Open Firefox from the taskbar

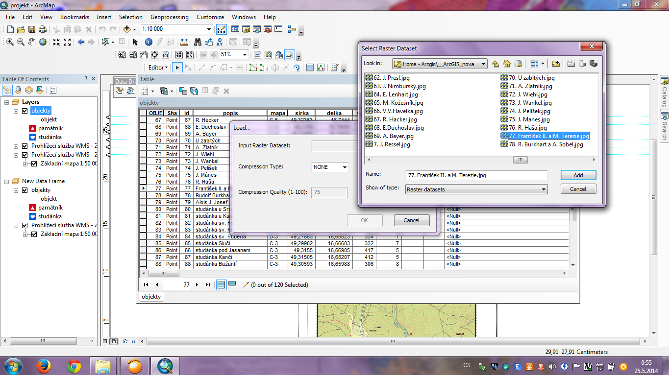pyautogui.click(x=44, y=366)
